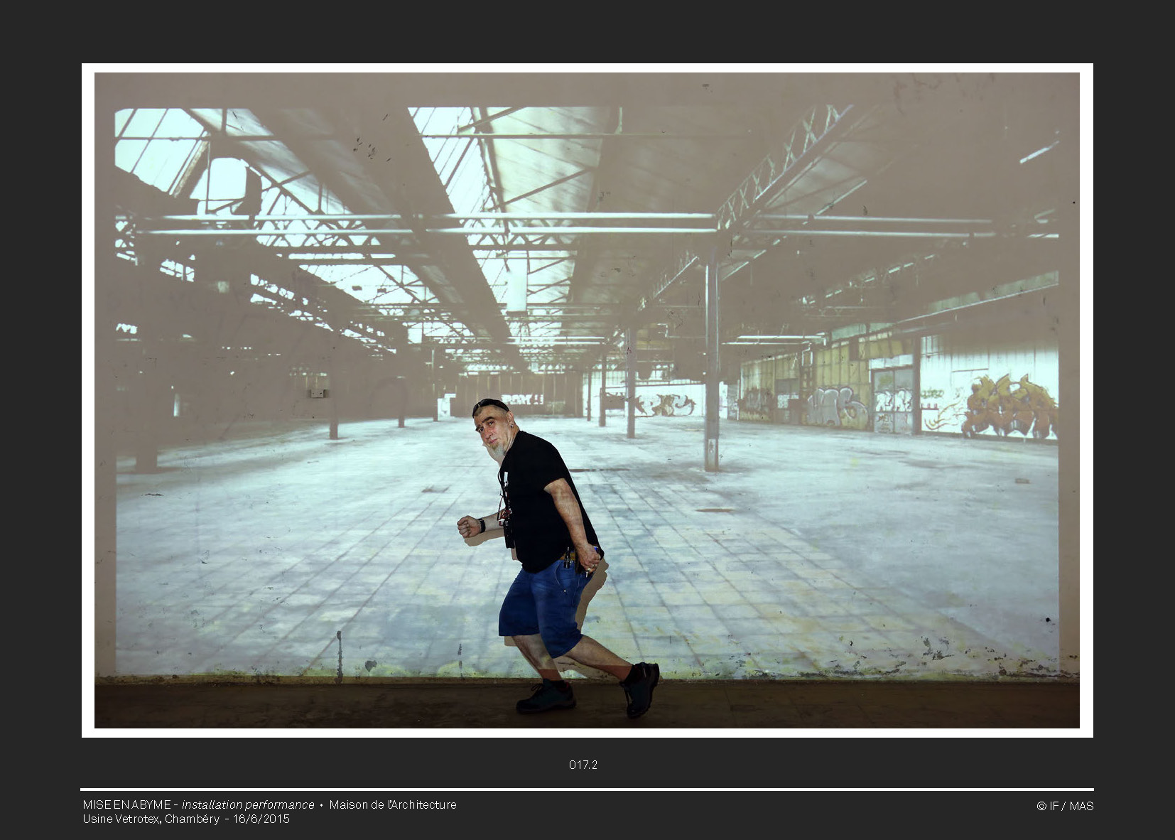Select the 'Usine Vetrotex, Chambéry' location text
Screen dimensions: 1175x840
151,819
